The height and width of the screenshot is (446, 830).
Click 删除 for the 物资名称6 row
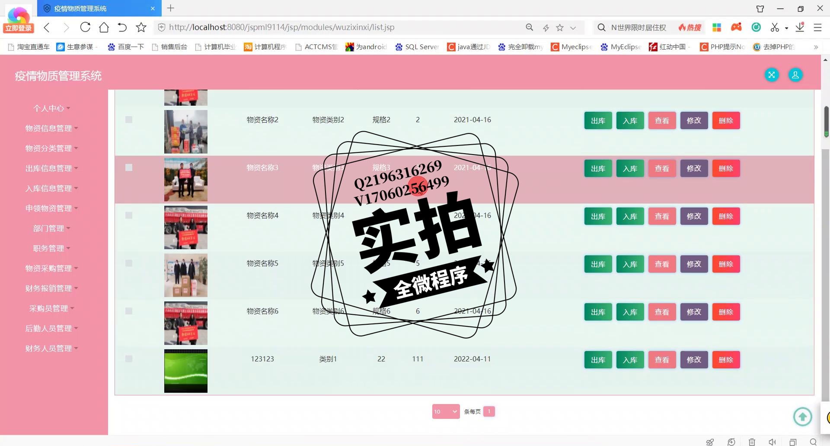[x=726, y=312]
